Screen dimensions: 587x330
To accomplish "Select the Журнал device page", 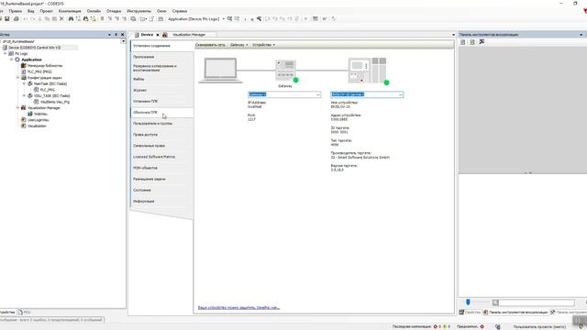I will [x=161, y=90].
